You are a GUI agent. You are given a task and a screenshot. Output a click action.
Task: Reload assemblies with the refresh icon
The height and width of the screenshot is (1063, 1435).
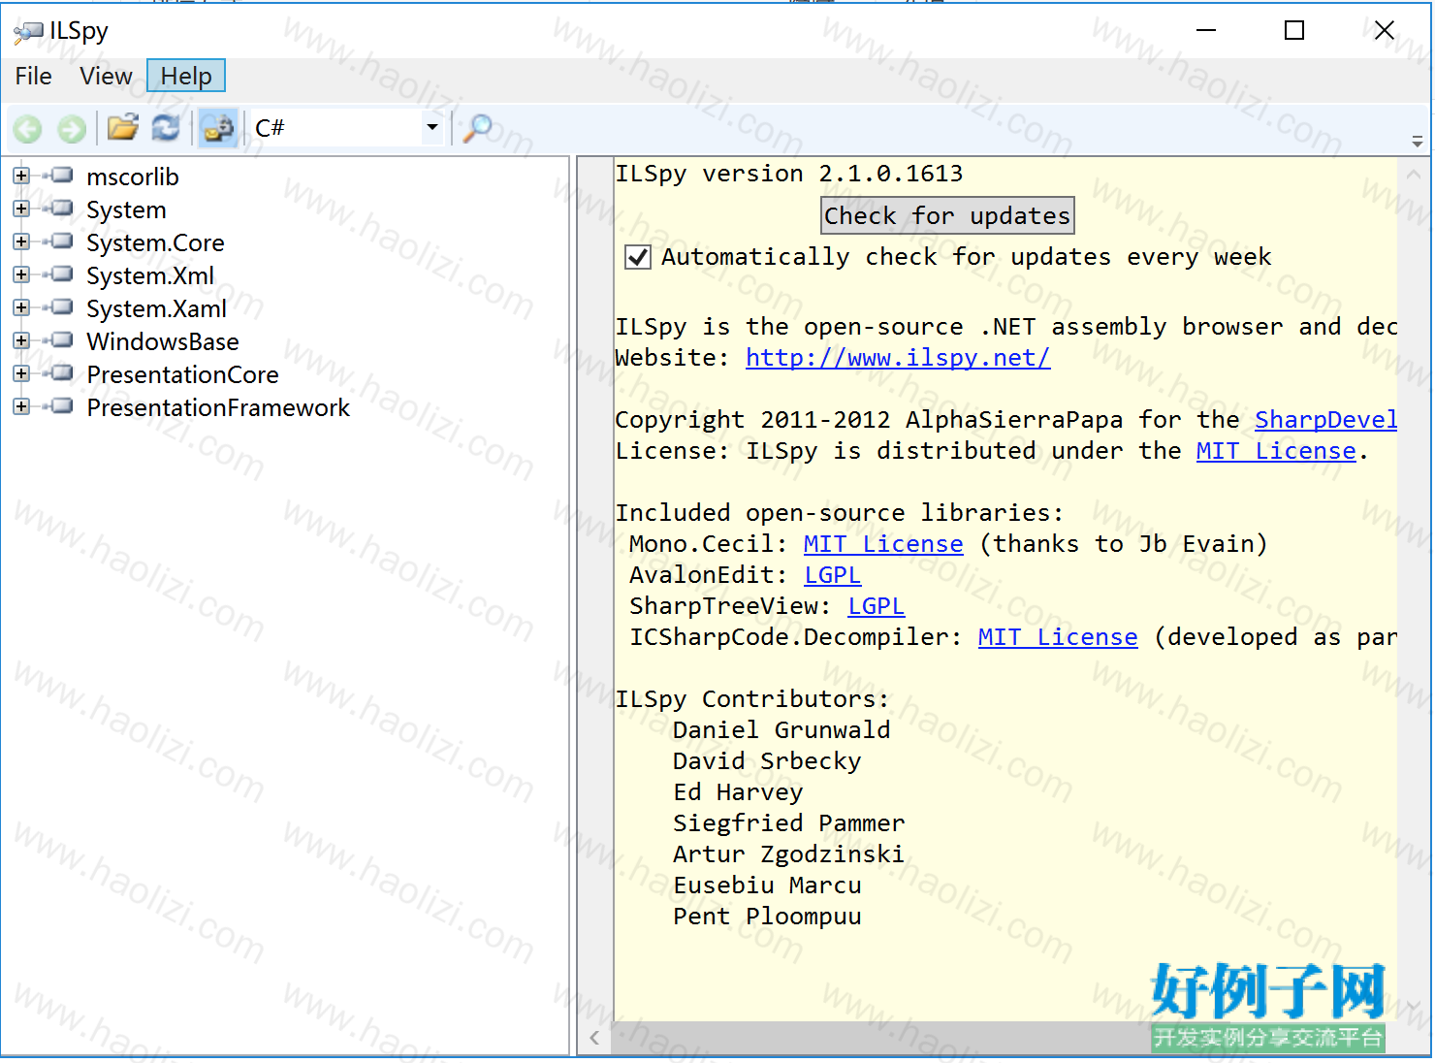166,127
